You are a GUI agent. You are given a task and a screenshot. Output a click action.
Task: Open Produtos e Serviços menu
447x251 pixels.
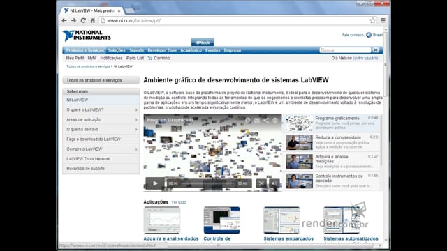tap(85, 50)
